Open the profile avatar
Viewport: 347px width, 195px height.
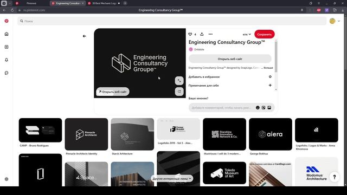[x=332, y=21]
